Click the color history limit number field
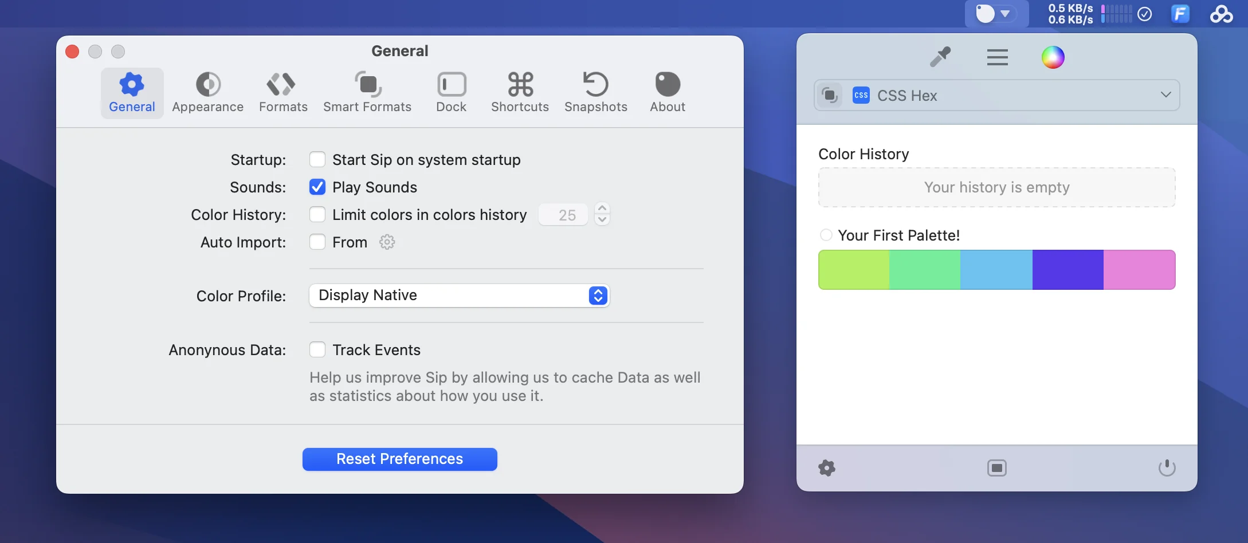The width and height of the screenshot is (1248, 543). tap(563, 215)
